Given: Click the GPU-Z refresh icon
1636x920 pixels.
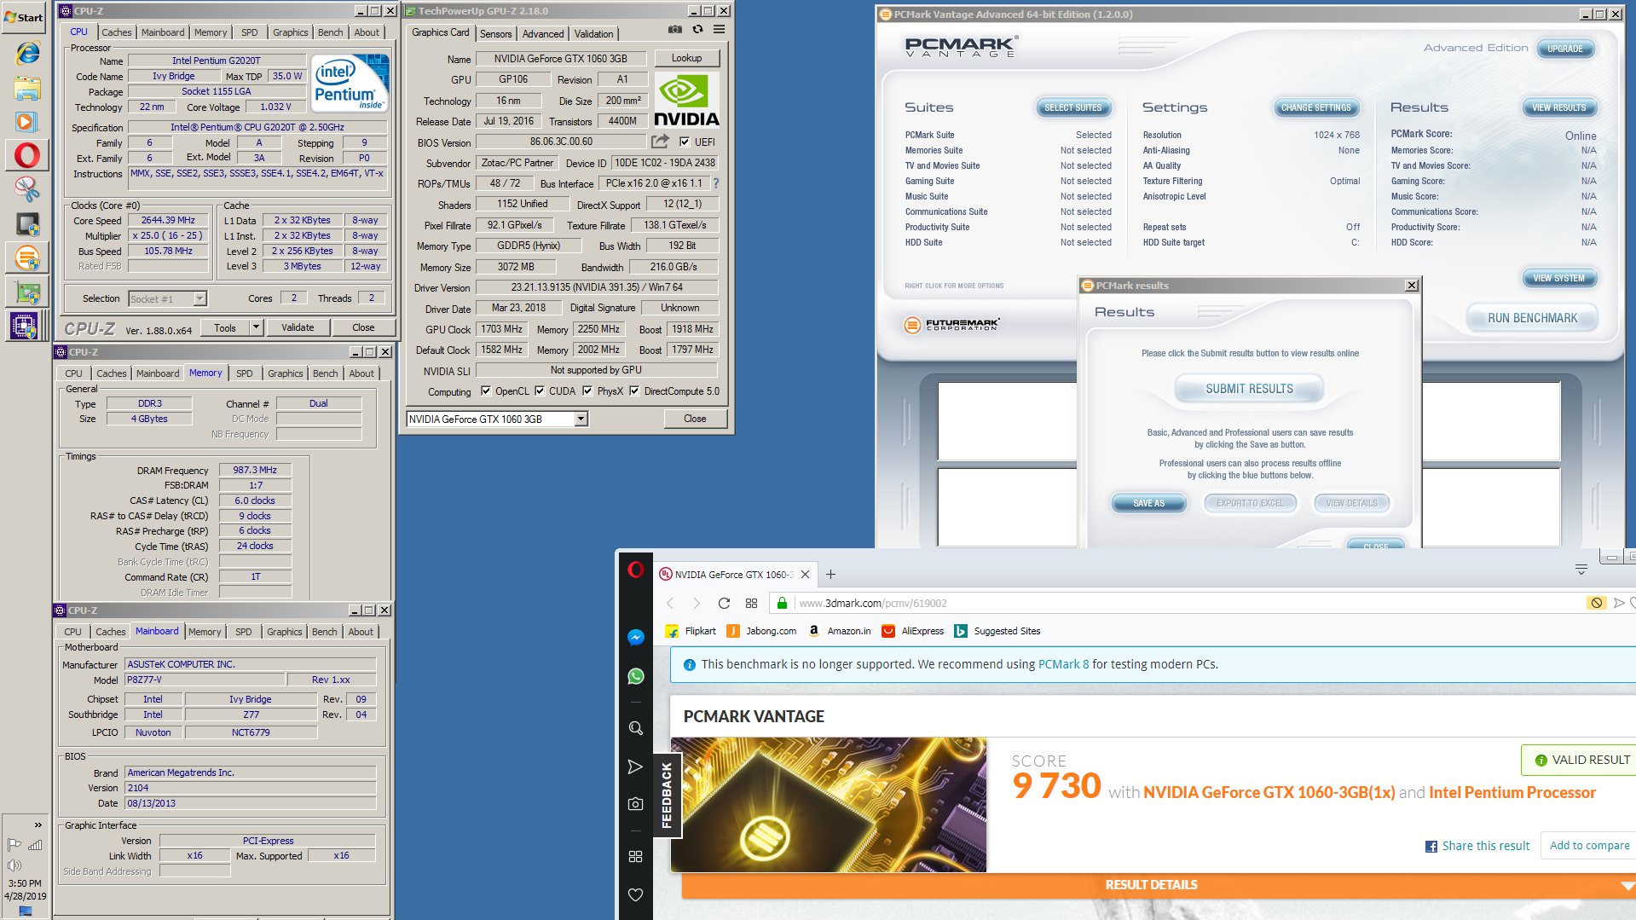Looking at the screenshot, I should pos(697,30).
